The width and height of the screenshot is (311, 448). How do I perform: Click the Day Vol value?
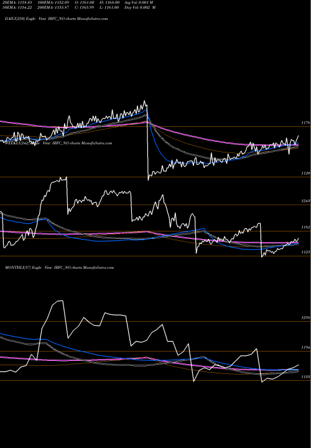tap(140, 7)
